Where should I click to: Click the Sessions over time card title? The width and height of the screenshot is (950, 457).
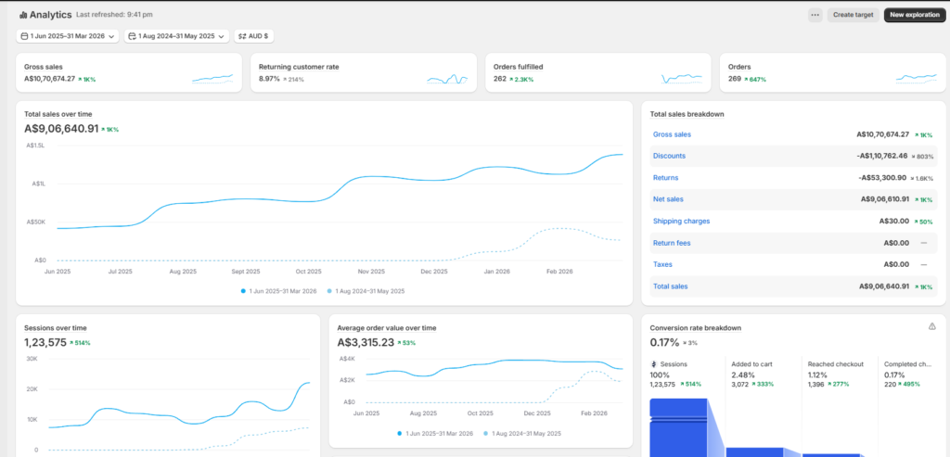(55, 328)
